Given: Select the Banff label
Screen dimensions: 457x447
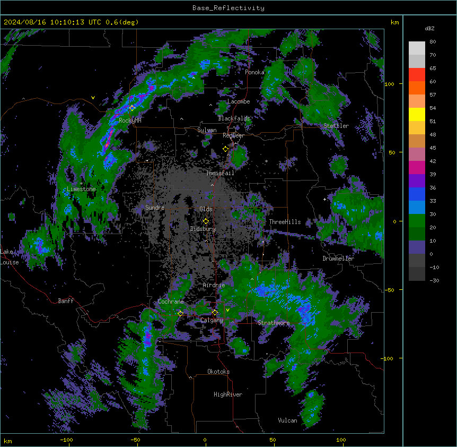Looking at the screenshot, I should 66,301.
